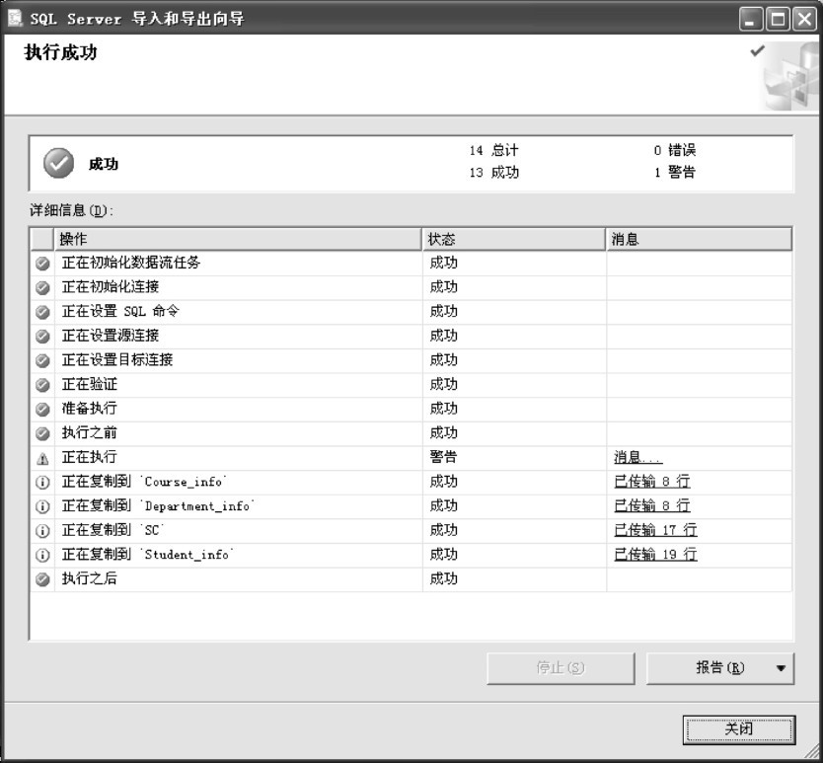Open the 已传输 8 行 link for Department_info
Image resolution: width=823 pixels, height=763 pixels.
(x=652, y=505)
